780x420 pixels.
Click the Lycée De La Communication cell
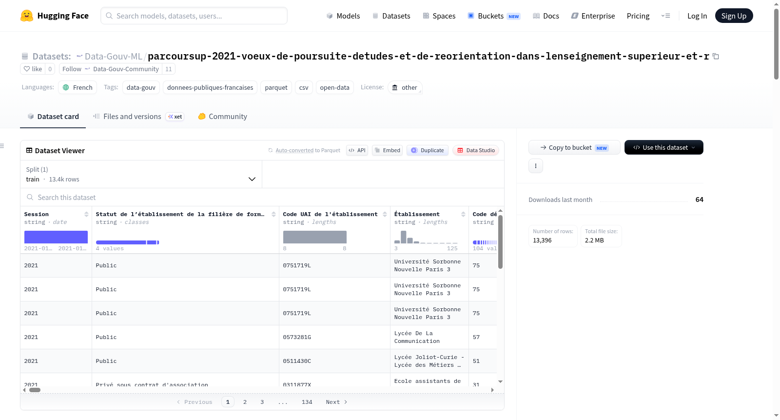(429, 337)
